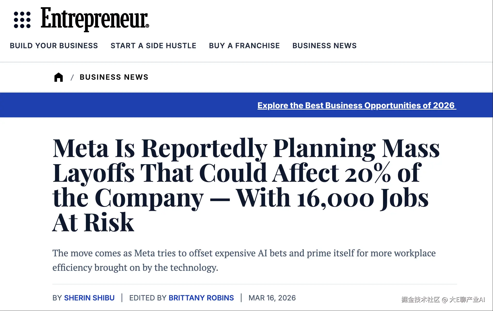Open Buy a Franchise navigation item
This screenshot has height=311, width=493.
tap(244, 46)
